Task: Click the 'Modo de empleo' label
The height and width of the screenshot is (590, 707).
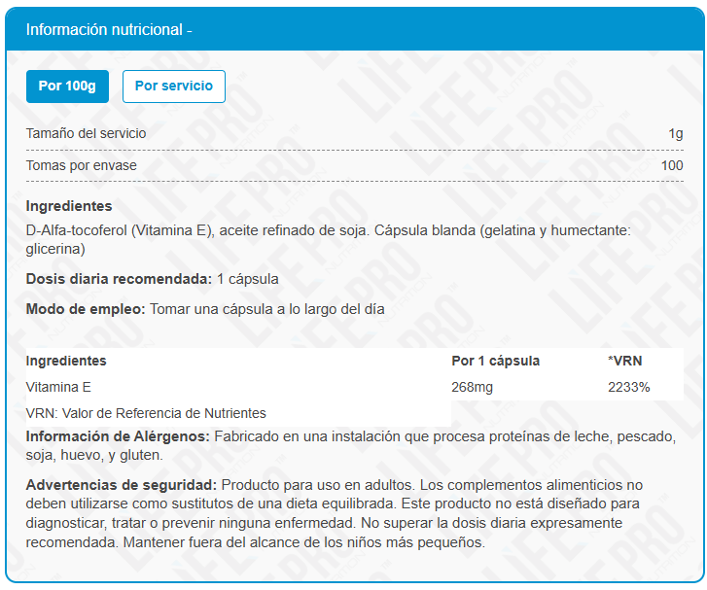Action: click(86, 309)
